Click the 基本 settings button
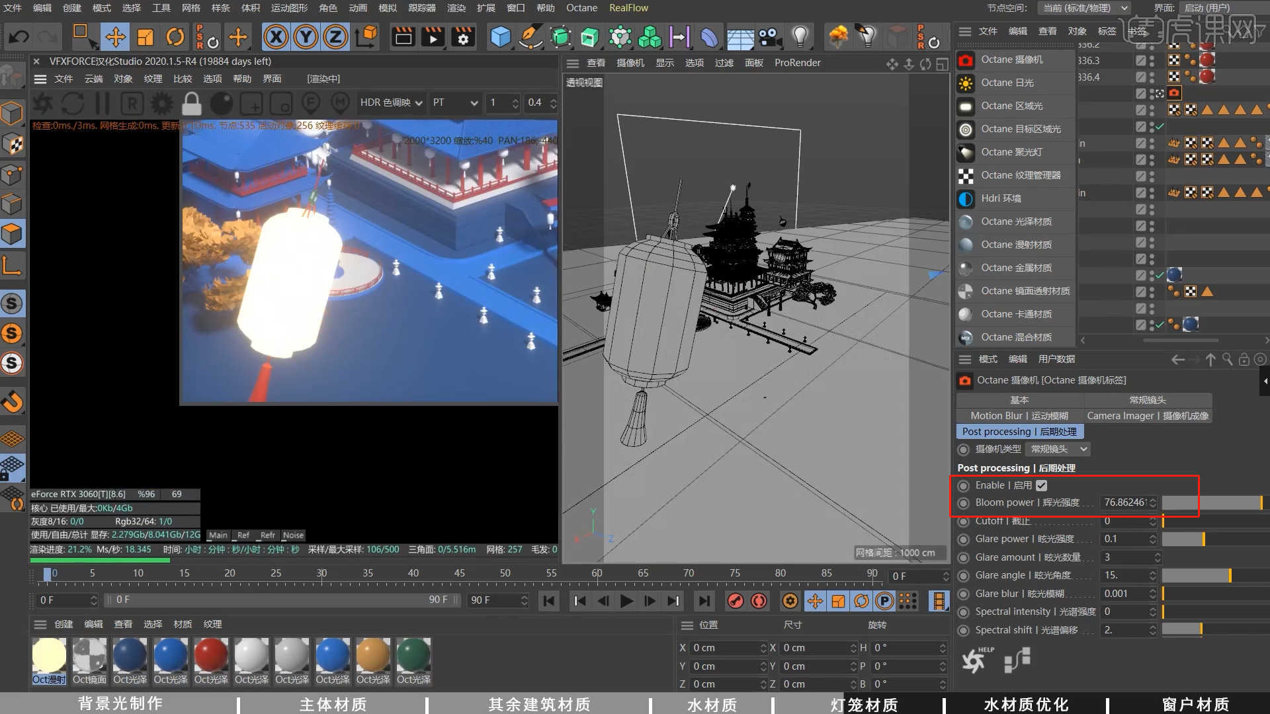The image size is (1270, 714). pos(1019,399)
